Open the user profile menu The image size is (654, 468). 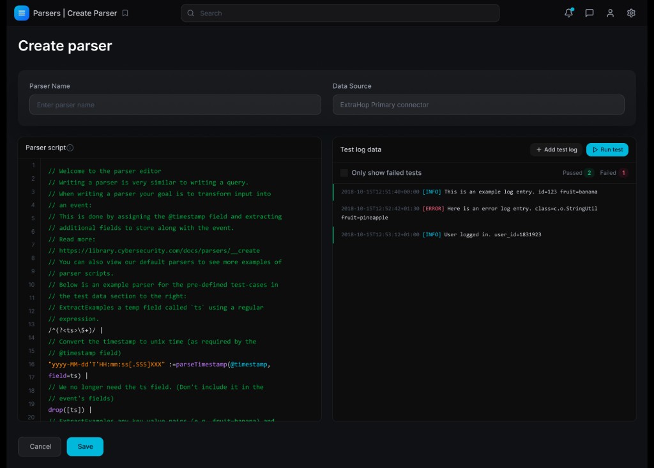click(611, 13)
